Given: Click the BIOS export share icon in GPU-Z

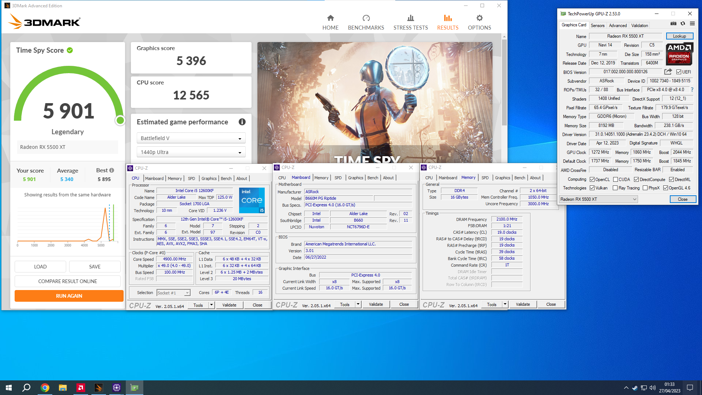Looking at the screenshot, I should 668,72.
